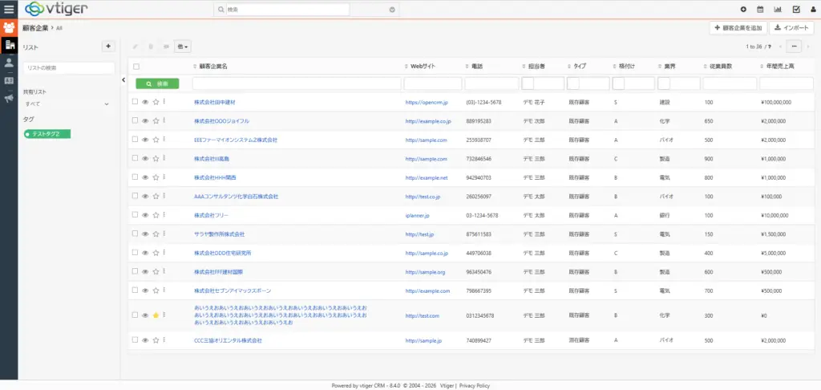Star the 株式会社田中建材 record
Screen dimensions: 821x390
[x=156, y=102]
